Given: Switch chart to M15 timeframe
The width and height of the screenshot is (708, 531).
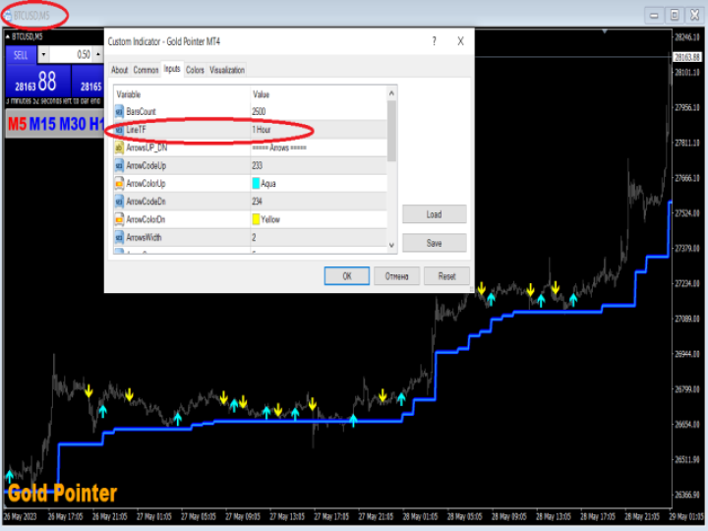Looking at the screenshot, I should (43, 124).
